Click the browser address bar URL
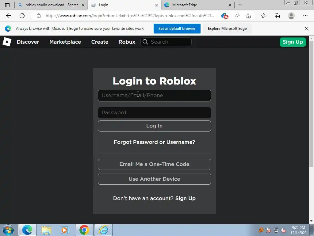 [130, 16]
